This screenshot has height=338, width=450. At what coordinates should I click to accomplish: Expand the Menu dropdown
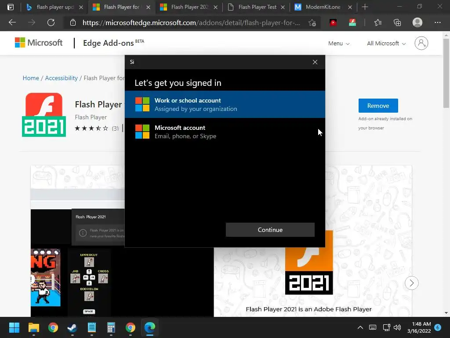339,44
